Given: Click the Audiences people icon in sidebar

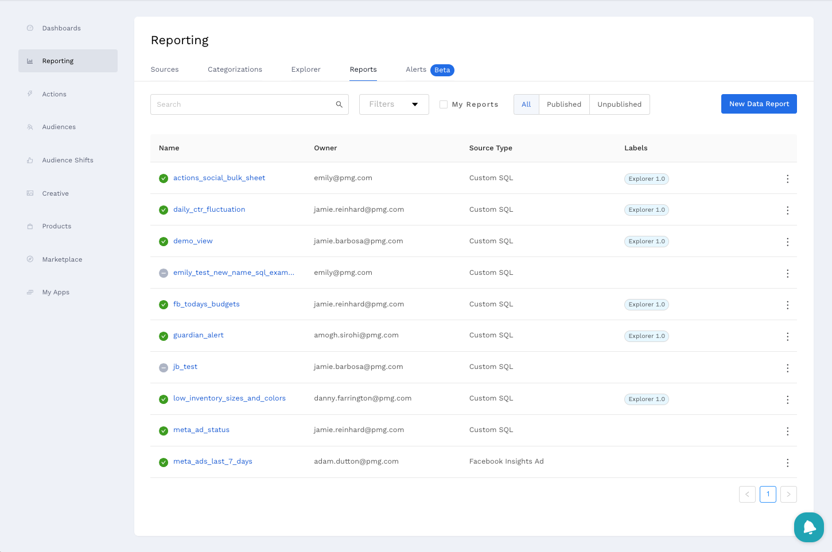Looking at the screenshot, I should [x=30, y=127].
